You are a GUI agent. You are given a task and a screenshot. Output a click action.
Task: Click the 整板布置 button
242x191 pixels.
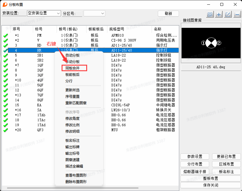pyautogui.click(x=211, y=178)
